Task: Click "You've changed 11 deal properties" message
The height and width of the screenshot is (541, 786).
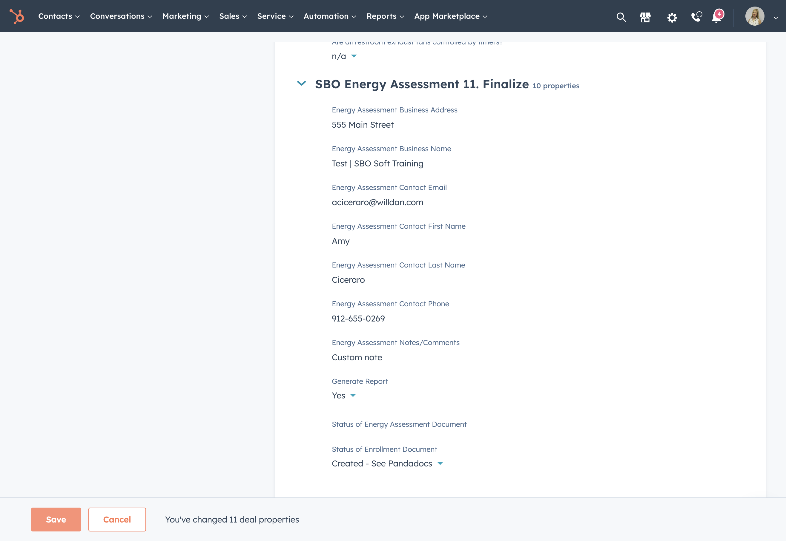Action: (x=232, y=520)
